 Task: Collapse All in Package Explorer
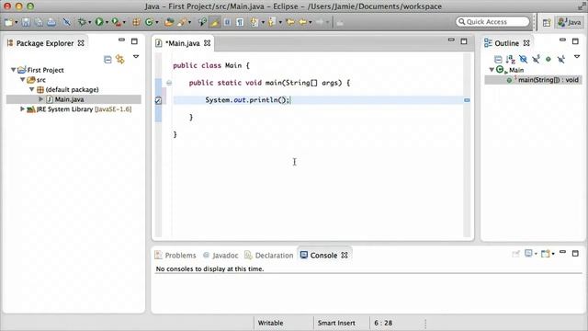click(x=107, y=59)
